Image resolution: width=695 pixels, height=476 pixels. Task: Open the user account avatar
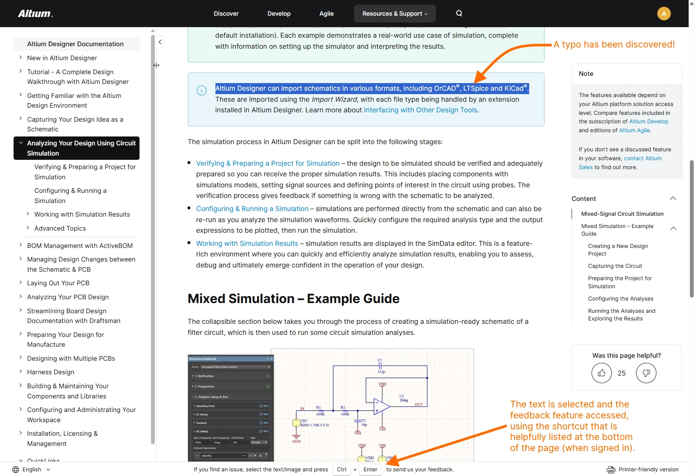(664, 14)
